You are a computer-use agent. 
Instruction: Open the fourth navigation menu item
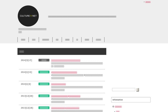pos(57,40)
